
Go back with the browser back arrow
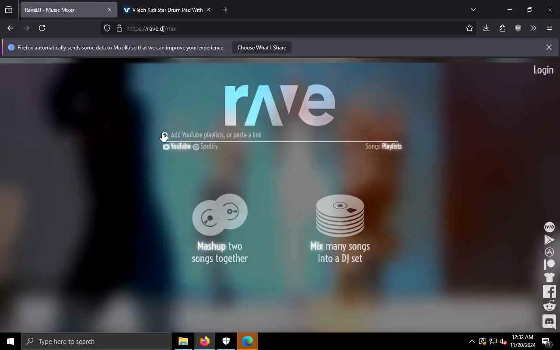[x=10, y=28]
